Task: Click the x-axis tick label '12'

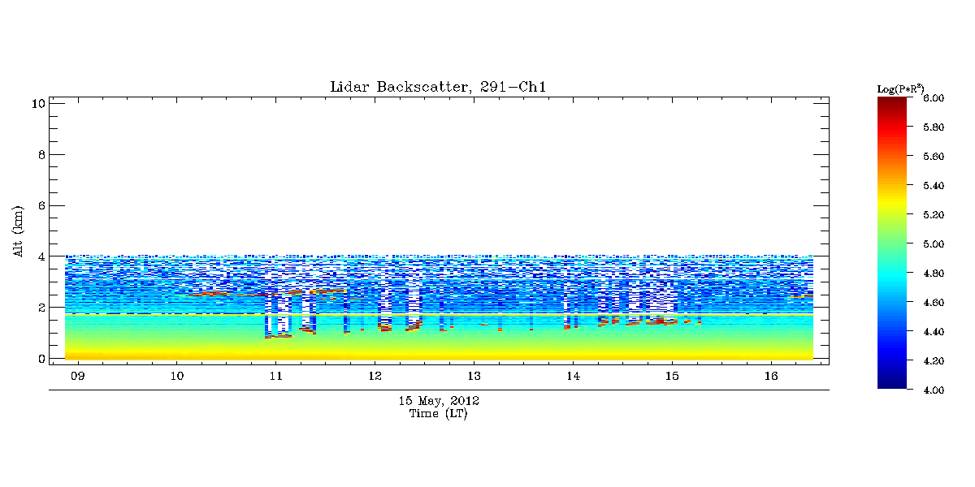Action: (375, 377)
